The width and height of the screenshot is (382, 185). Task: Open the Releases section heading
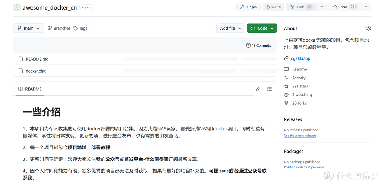coord(293,119)
